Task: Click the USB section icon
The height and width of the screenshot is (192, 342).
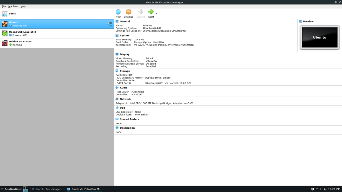Action: tap(117, 108)
